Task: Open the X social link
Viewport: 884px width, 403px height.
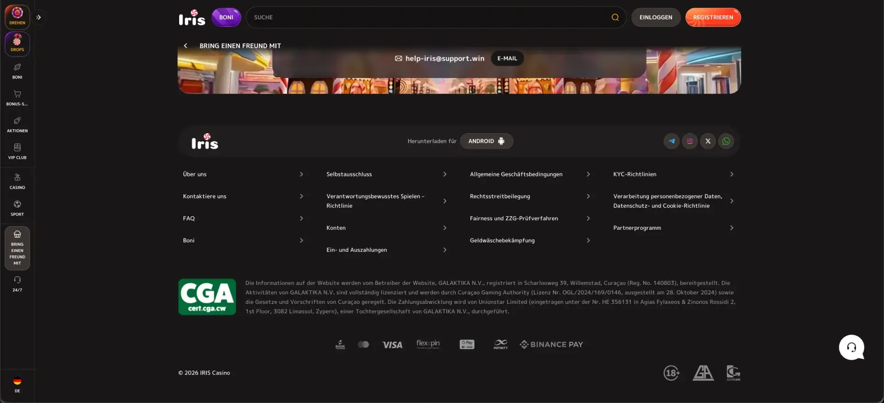Action: 708,141
